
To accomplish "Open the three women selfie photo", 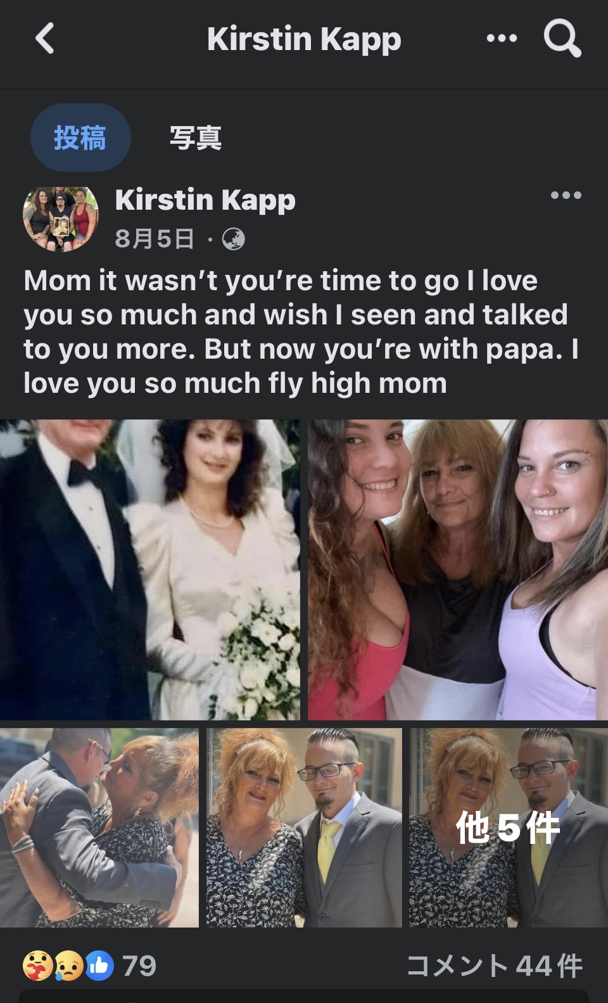I will click(x=458, y=569).
